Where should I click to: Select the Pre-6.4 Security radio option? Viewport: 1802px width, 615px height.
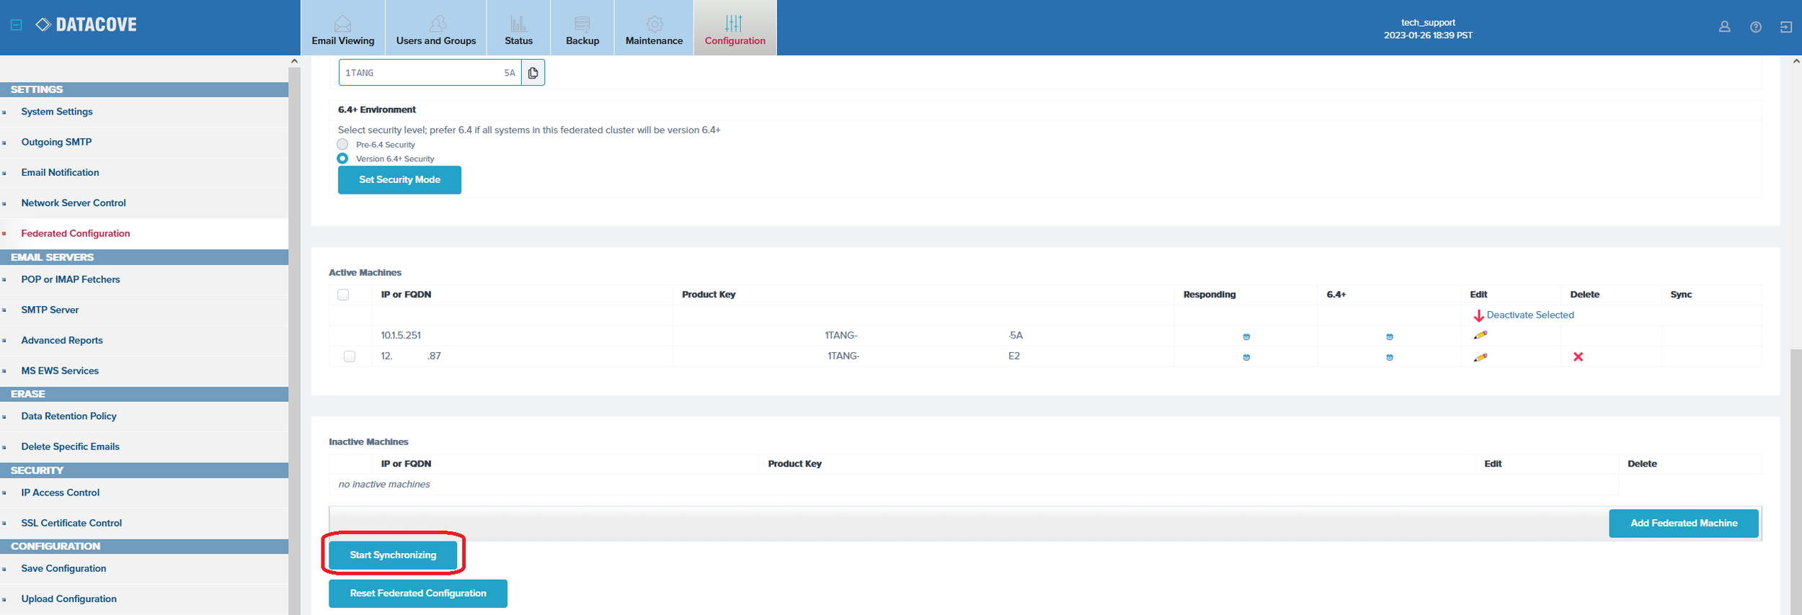point(343,145)
